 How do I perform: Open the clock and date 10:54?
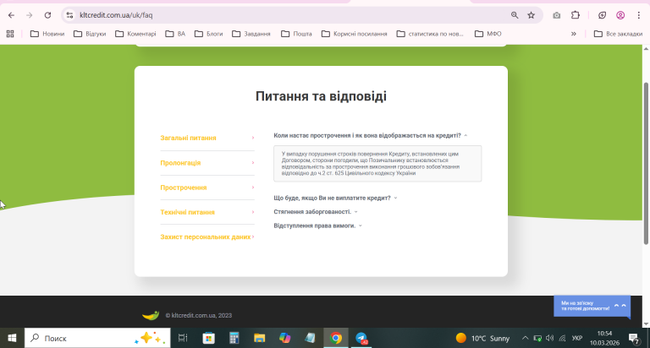tap(604, 338)
